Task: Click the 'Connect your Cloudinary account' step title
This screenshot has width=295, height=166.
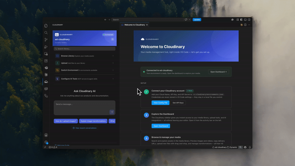Action: tap(168, 91)
